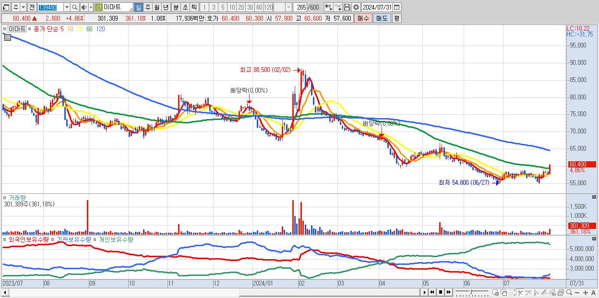Click the 전 button beside stock code
The height and width of the screenshot is (298, 599).
[32, 7]
